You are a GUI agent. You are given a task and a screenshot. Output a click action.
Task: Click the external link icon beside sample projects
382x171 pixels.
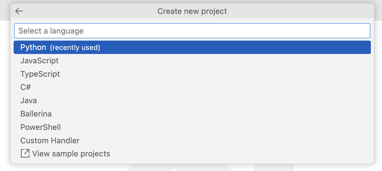pos(25,153)
